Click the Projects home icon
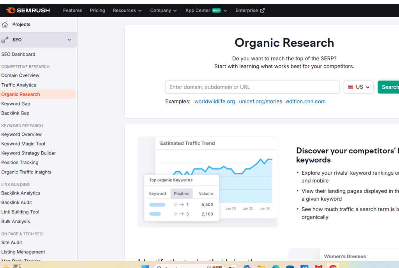Image resolution: width=399 pixels, height=268 pixels. click(x=5, y=25)
